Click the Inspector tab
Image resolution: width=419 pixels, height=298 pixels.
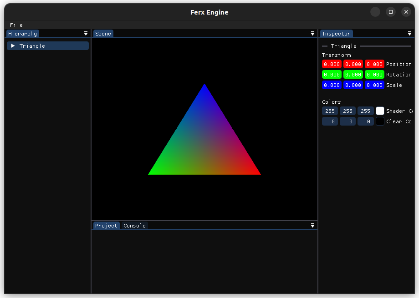click(x=336, y=34)
